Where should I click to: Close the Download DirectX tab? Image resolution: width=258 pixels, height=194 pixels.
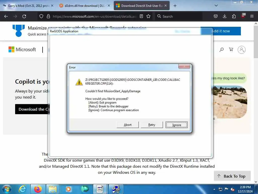coord(166,6)
